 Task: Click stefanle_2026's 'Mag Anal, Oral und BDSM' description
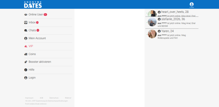(177, 25)
